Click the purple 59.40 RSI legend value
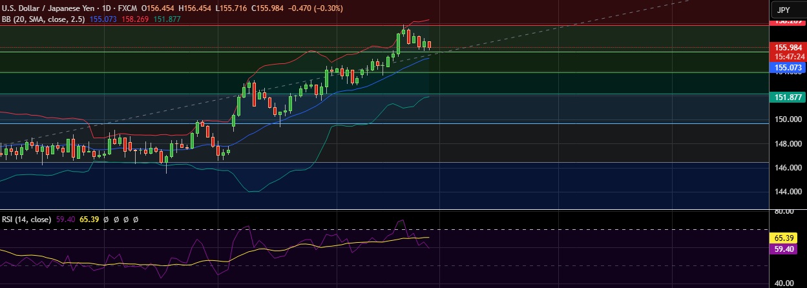The height and width of the screenshot is (288, 807). [67, 220]
